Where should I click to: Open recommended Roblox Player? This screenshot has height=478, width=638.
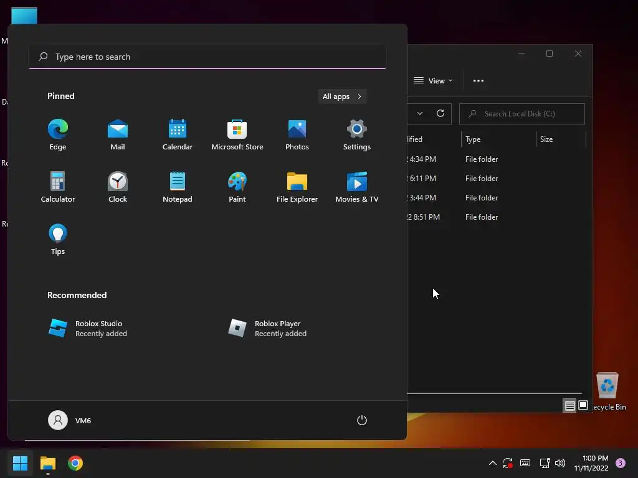coord(267,329)
